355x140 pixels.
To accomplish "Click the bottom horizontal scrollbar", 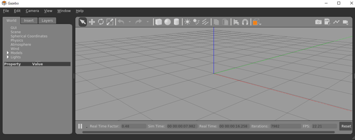I will (x=209, y=132).
